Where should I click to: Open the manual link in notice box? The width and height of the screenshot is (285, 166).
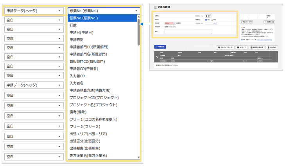pos(264,40)
